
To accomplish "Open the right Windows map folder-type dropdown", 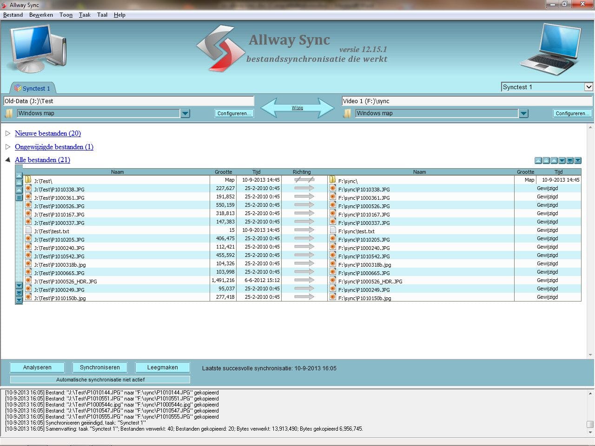I will pos(523,113).
